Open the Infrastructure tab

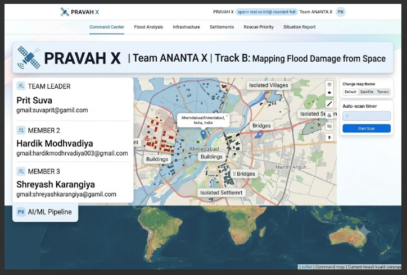[187, 27]
